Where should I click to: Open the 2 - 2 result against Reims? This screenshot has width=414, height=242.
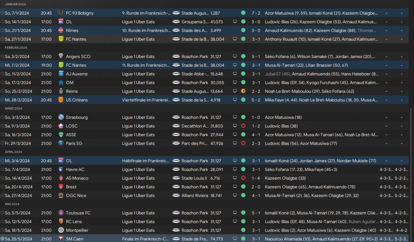pos(256,91)
